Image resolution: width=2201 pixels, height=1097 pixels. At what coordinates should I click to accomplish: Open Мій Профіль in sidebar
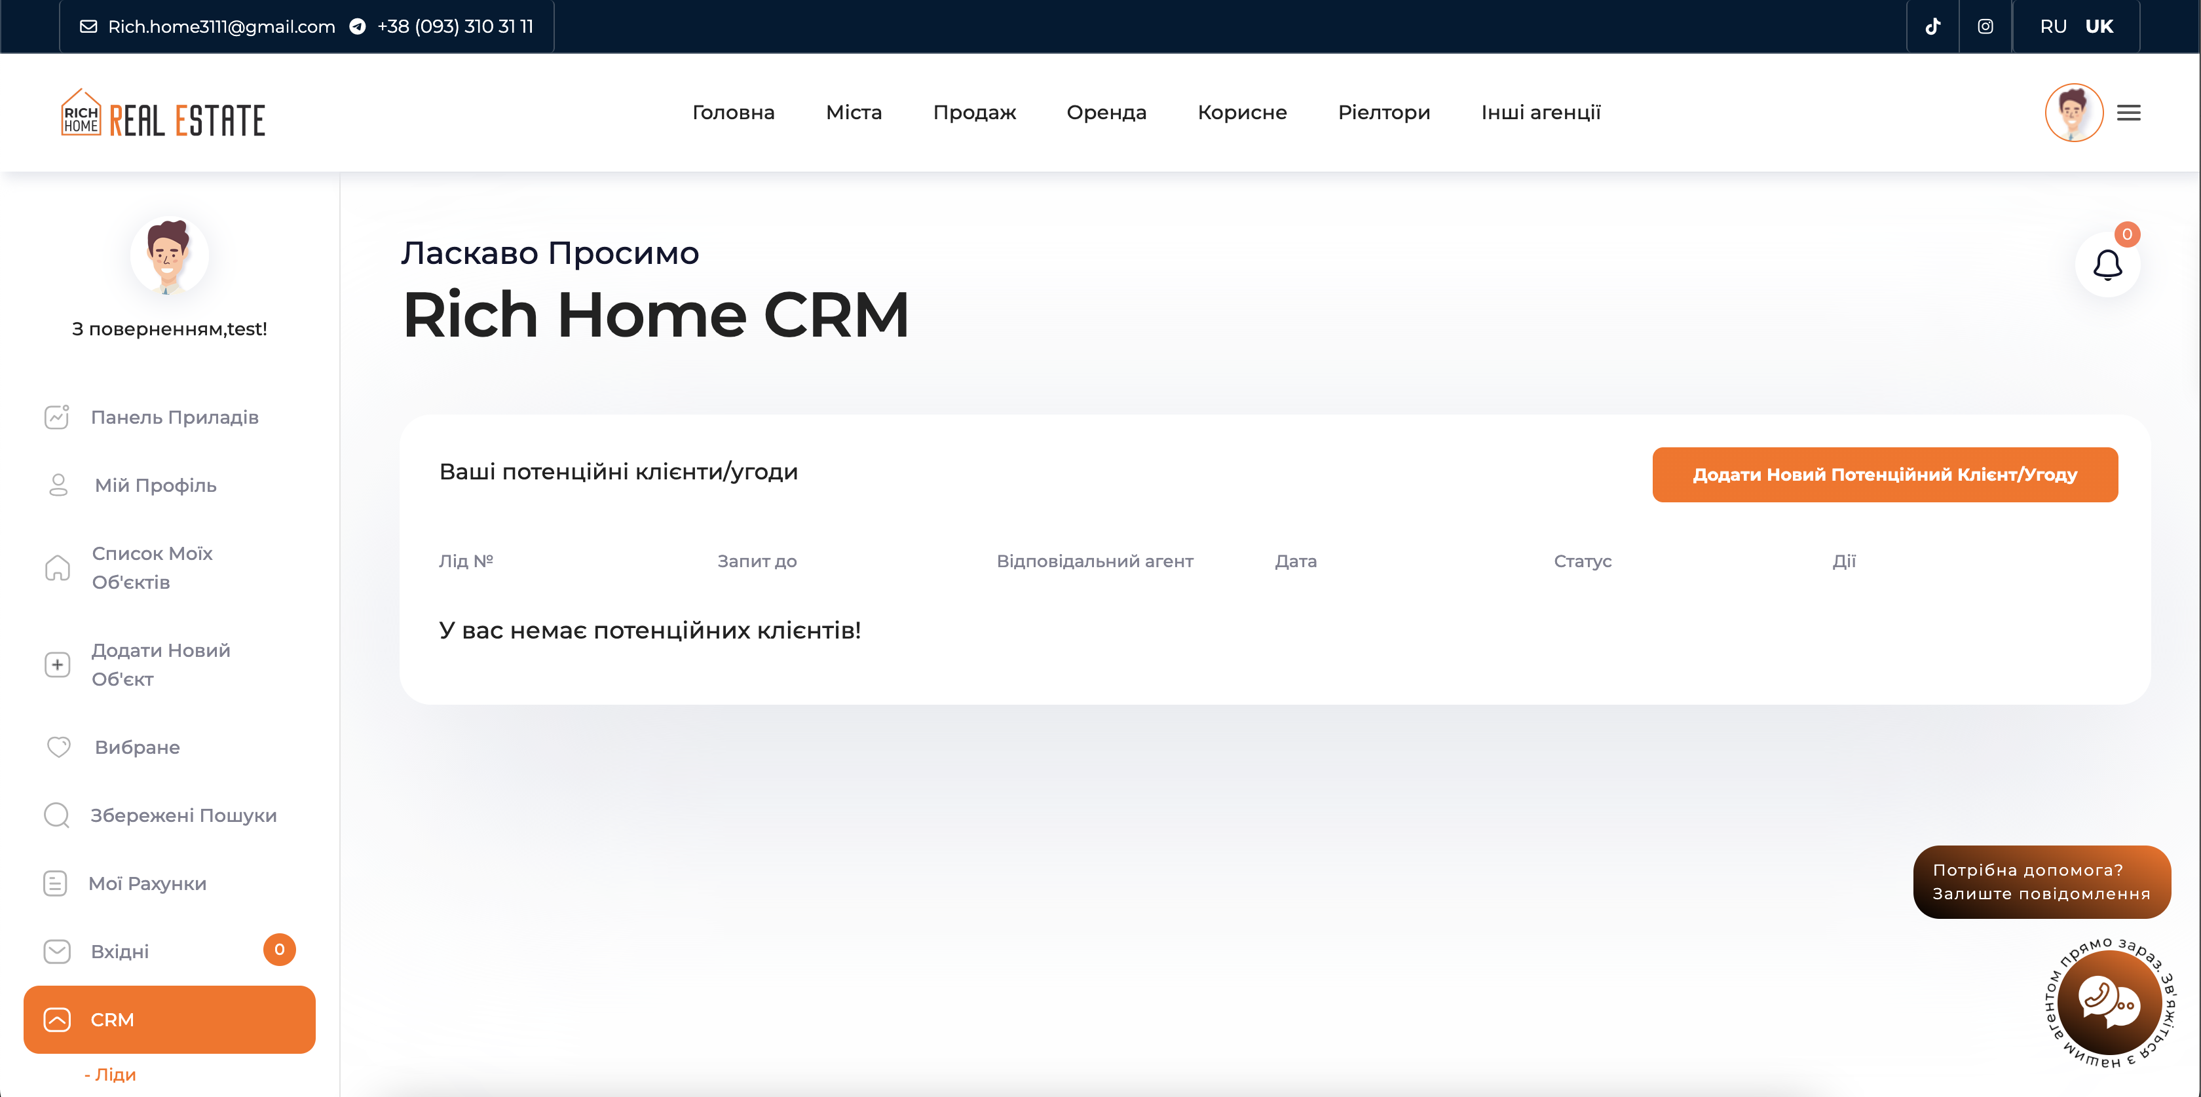pyautogui.click(x=155, y=485)
